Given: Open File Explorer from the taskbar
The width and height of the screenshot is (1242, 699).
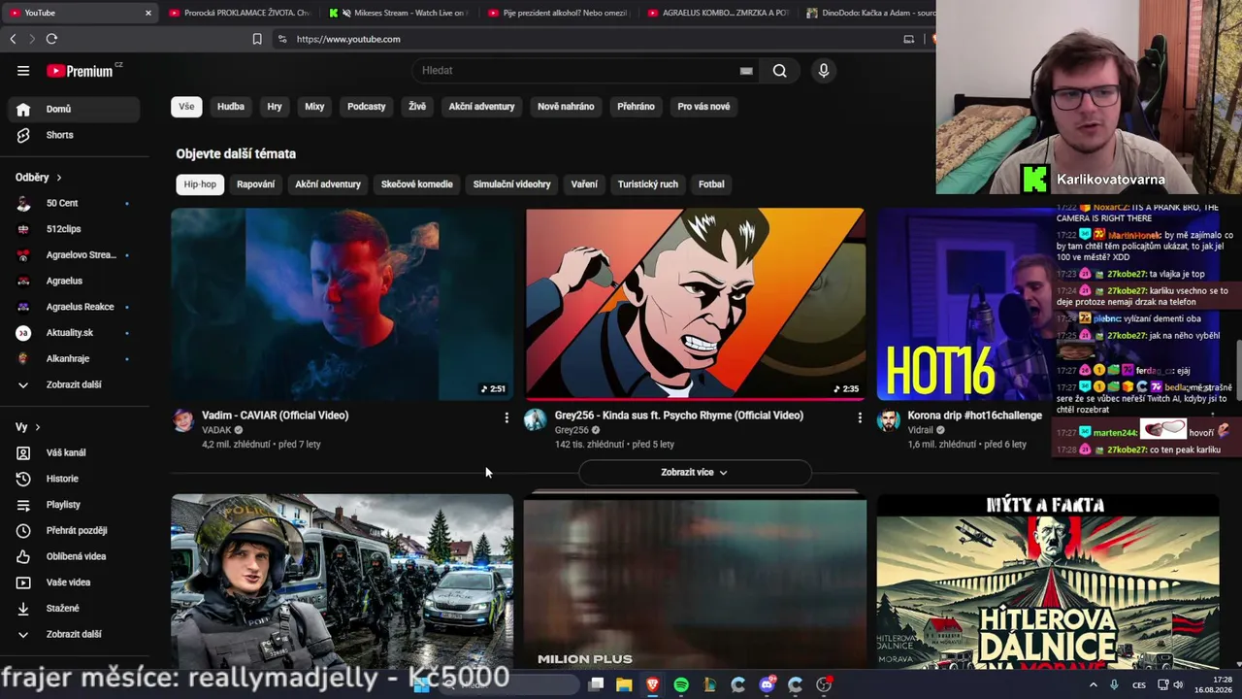Looking at the screenshot, I should (x=624, y=684).
